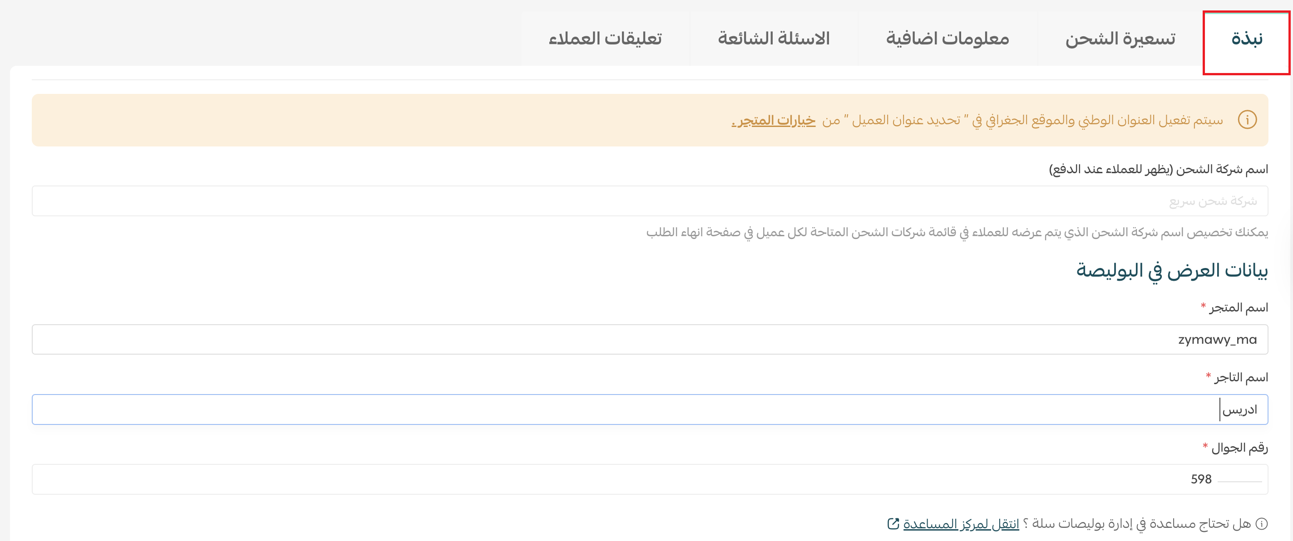Screen dimensions: 1293x541
Task: Click the helper text about customizing shipping company name
Action: pos(957,232)
